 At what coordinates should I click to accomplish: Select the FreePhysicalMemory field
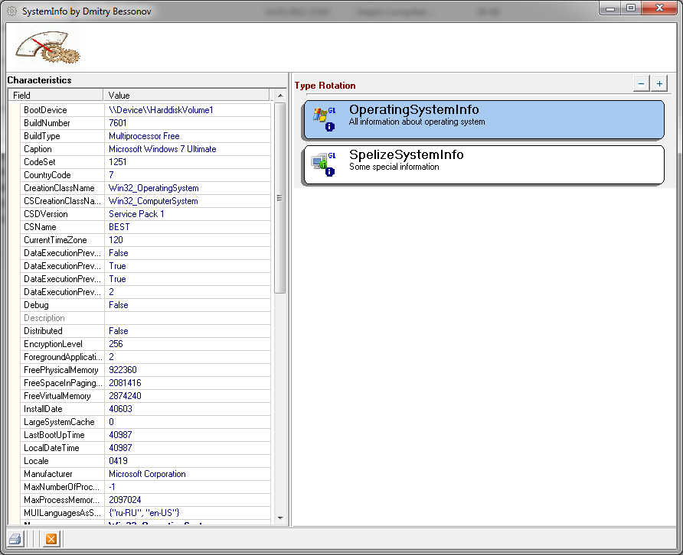point(61,370)
